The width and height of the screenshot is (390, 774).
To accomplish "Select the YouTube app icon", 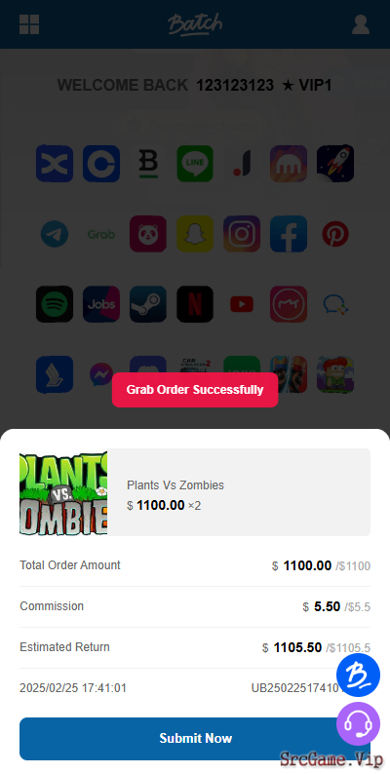I will [242, 304].
